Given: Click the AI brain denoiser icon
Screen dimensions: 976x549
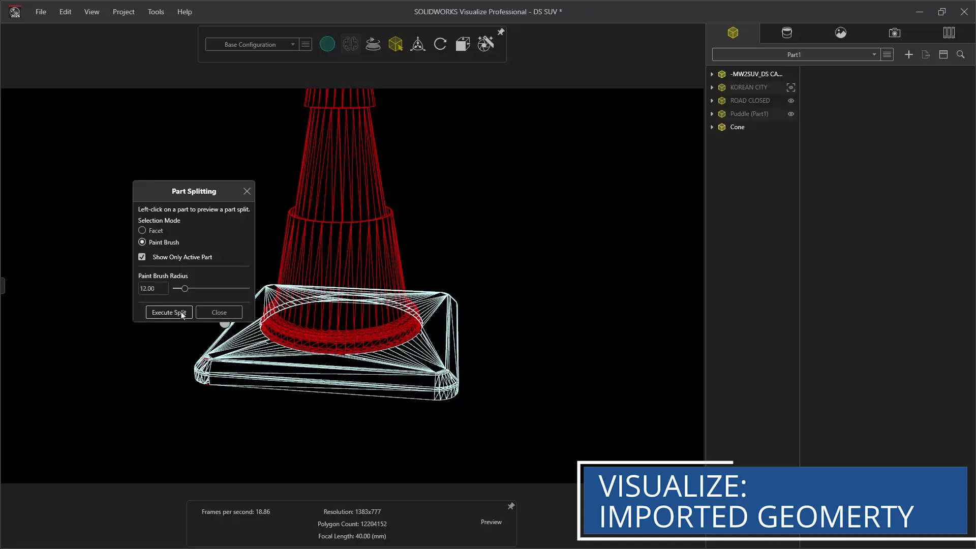Looking at the screenshot, I should [x=351, y=44].
